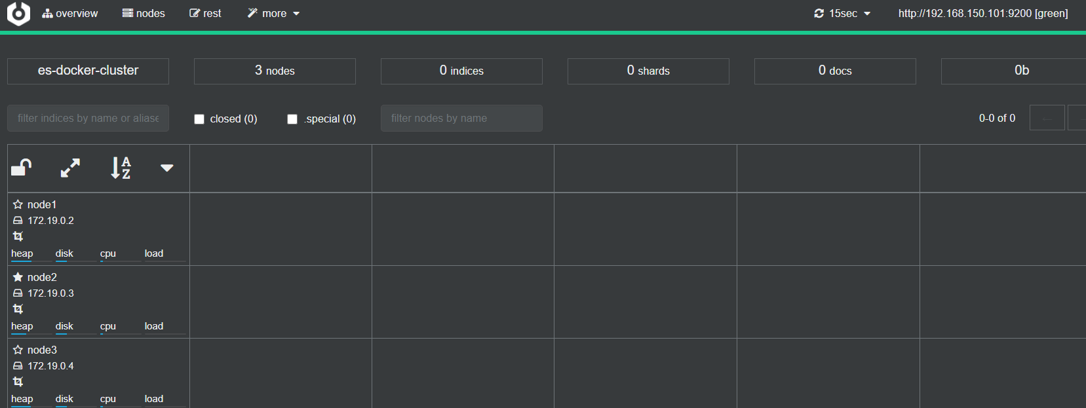Click the disk icon next to 172.19.0.2
Screen dimensions: 1086x408
click(18, 221)
